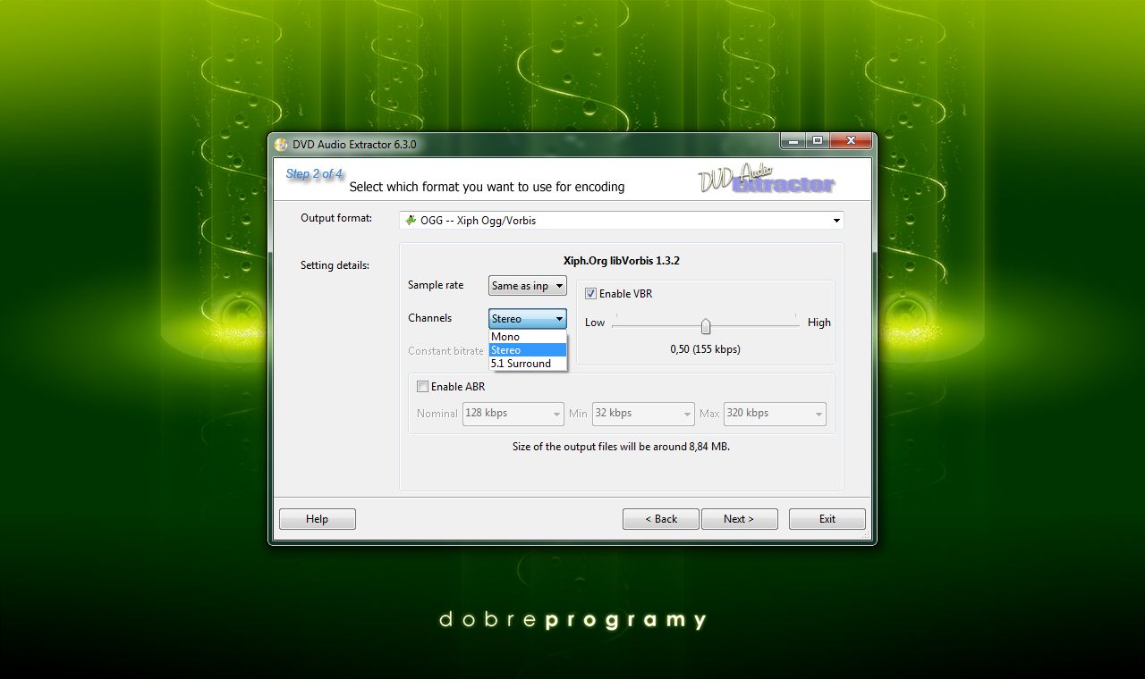
Task: Open the Output format dropdown
Action: point(622,220)
